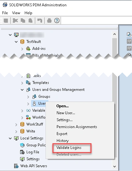Click the Save toolbar icon
The height and width of the screenshot is (171, 132).
coord(6,21)
